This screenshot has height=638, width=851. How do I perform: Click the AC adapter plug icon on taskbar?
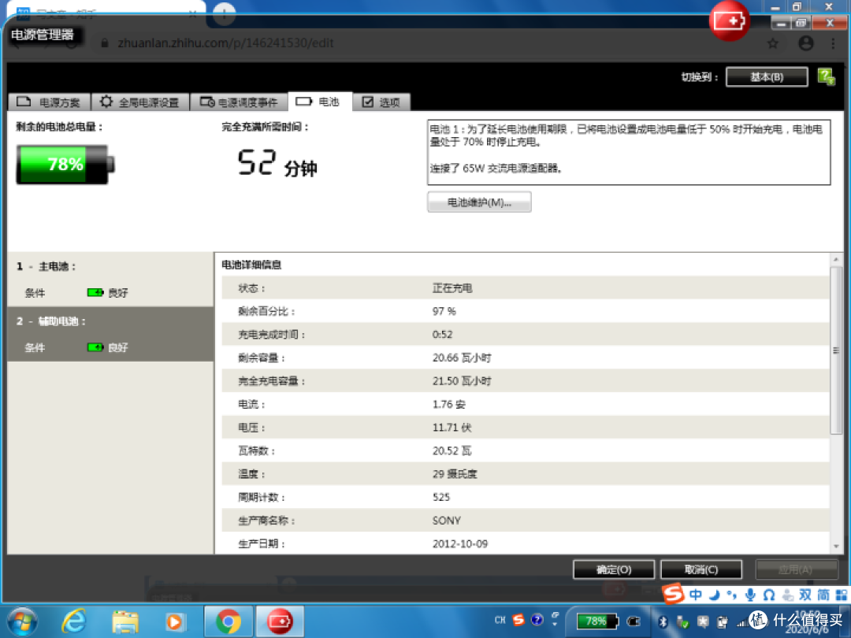pos(634,621)
